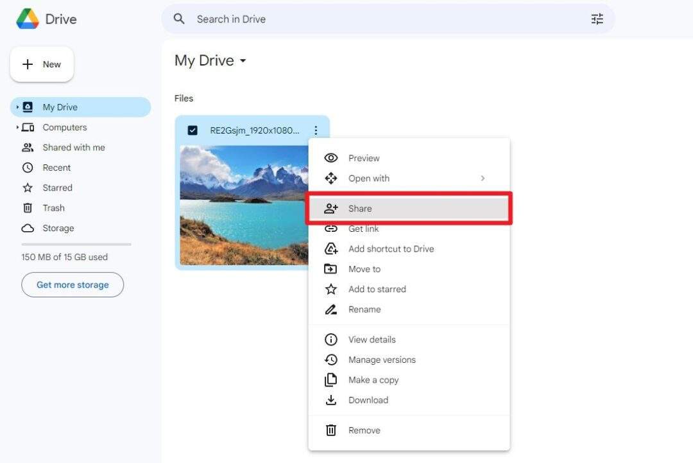Click the Recent clock icon
The image size is (693, 463).
(28, 168)
